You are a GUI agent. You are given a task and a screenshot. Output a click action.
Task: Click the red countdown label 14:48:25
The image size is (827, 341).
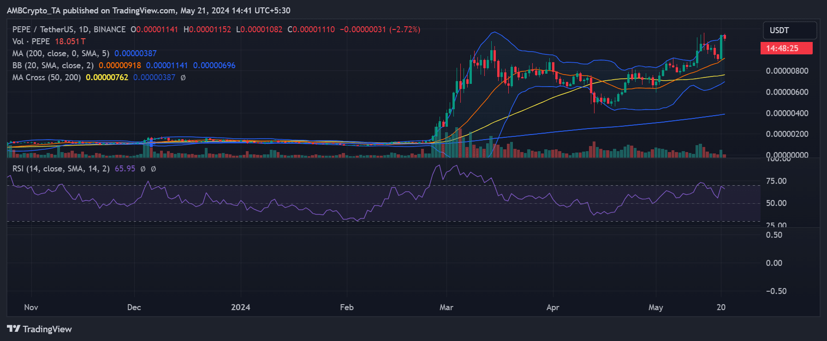pyautogui.click(x=786, y=48)
